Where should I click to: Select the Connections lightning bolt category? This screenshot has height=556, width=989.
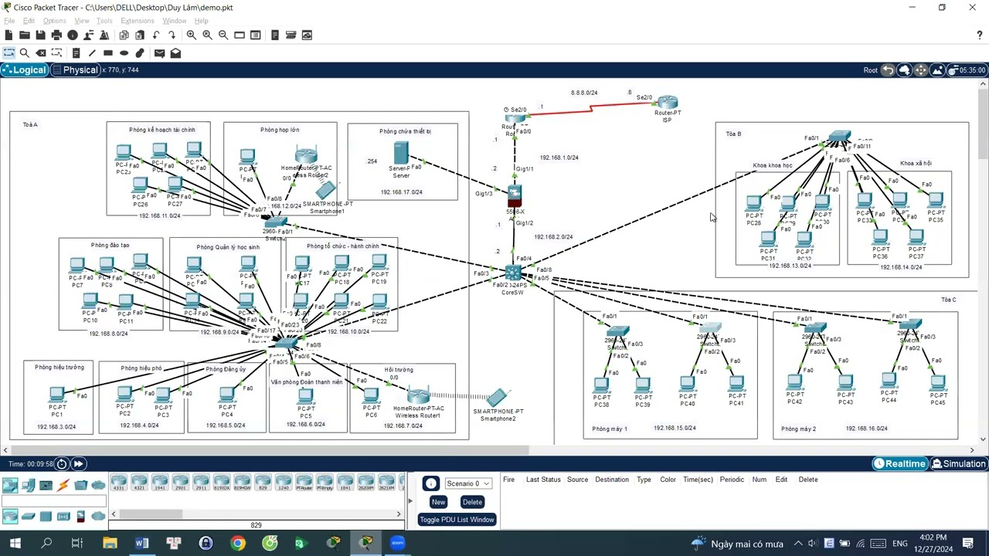[x=63, y=485]
